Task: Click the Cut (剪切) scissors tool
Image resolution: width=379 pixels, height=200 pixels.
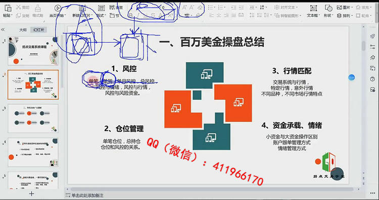Action: (22, 8)
